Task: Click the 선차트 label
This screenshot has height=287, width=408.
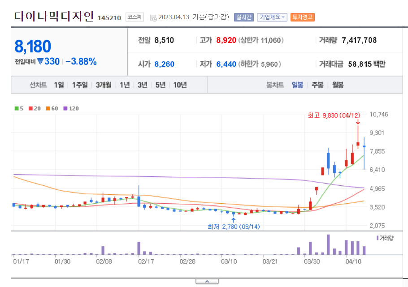Action: pos(38,85)
